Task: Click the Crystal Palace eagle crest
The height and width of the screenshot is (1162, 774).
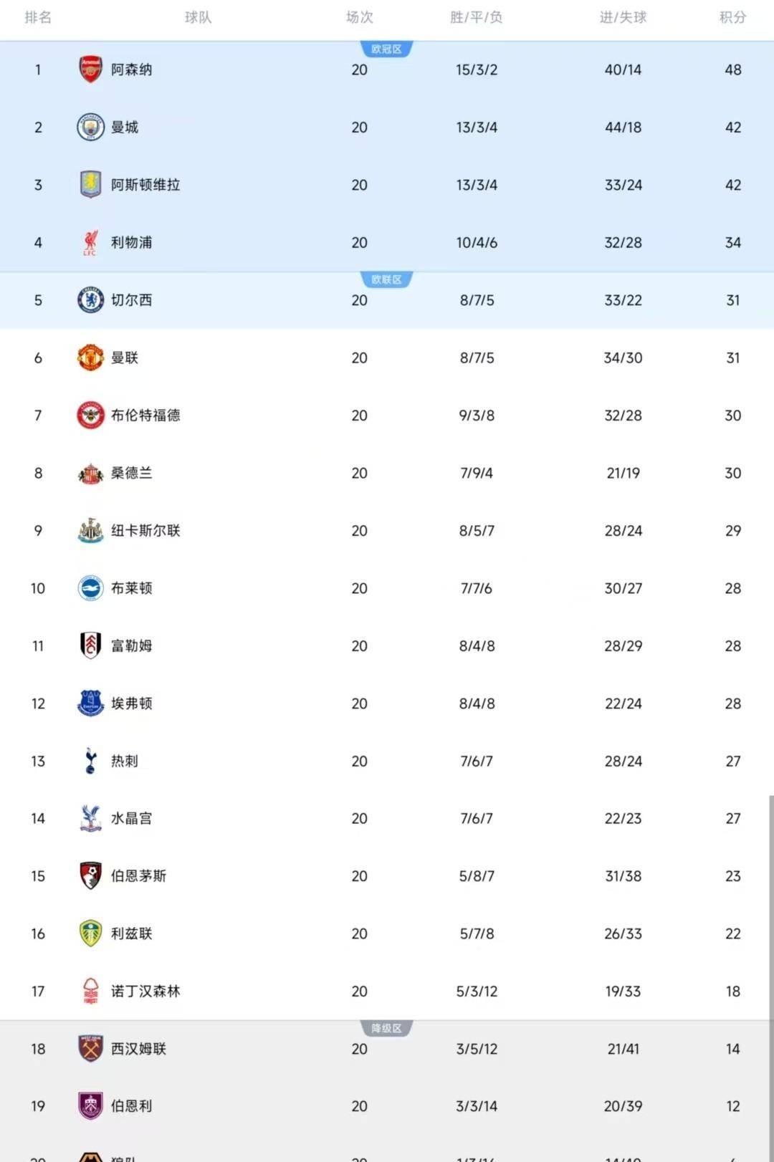Action: pos(90,818)
